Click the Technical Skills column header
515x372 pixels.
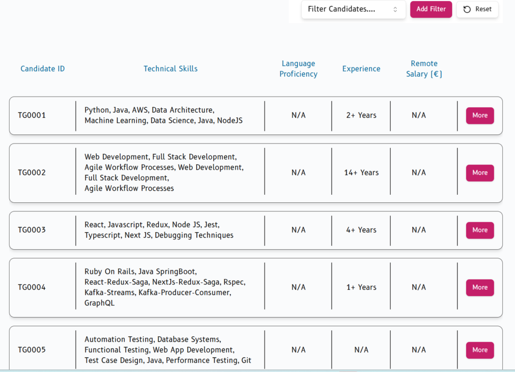(x=170, y=68)
